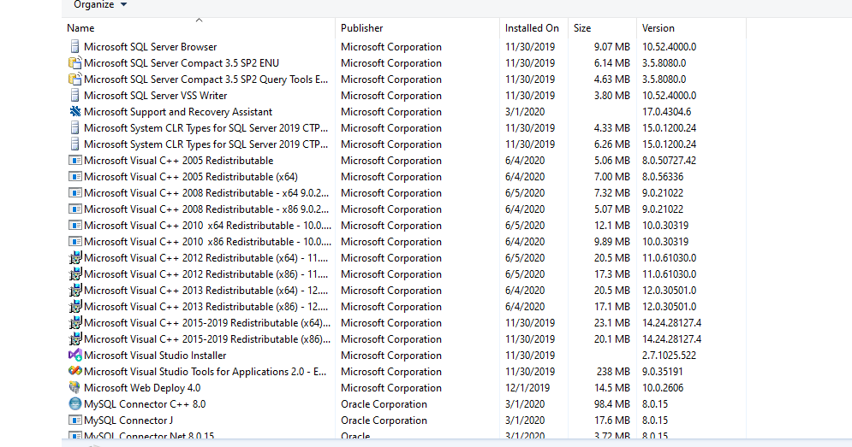Sort by the Publisher column header
Viewport: 852px width, 447px height.
[x=362, y=28]
